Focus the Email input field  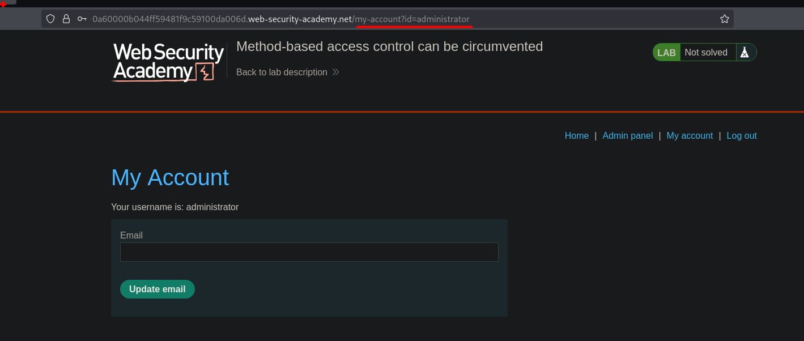[309, 252]
